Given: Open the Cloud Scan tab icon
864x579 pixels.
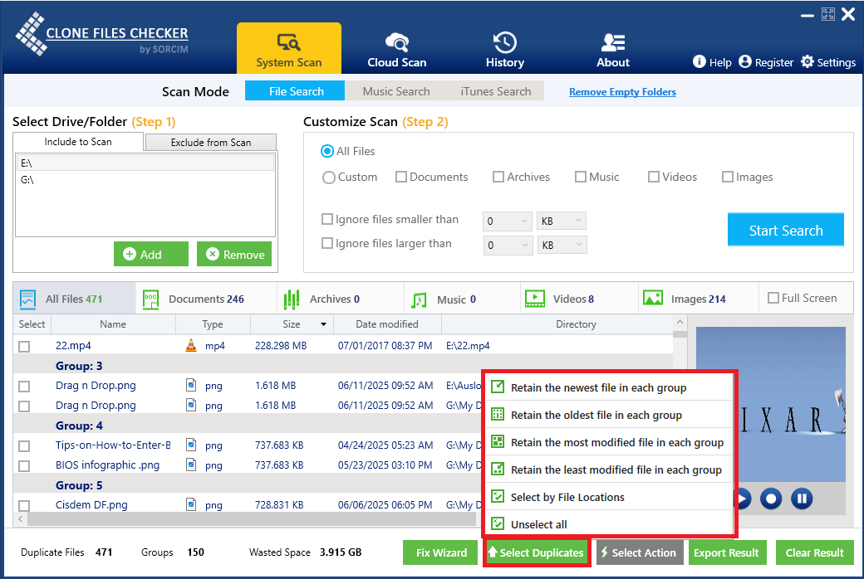Looking at the screenshot, I should (x=396, y=42).
